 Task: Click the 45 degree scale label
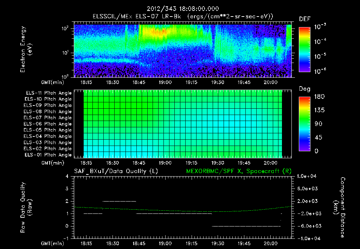(x=318, y=138)
